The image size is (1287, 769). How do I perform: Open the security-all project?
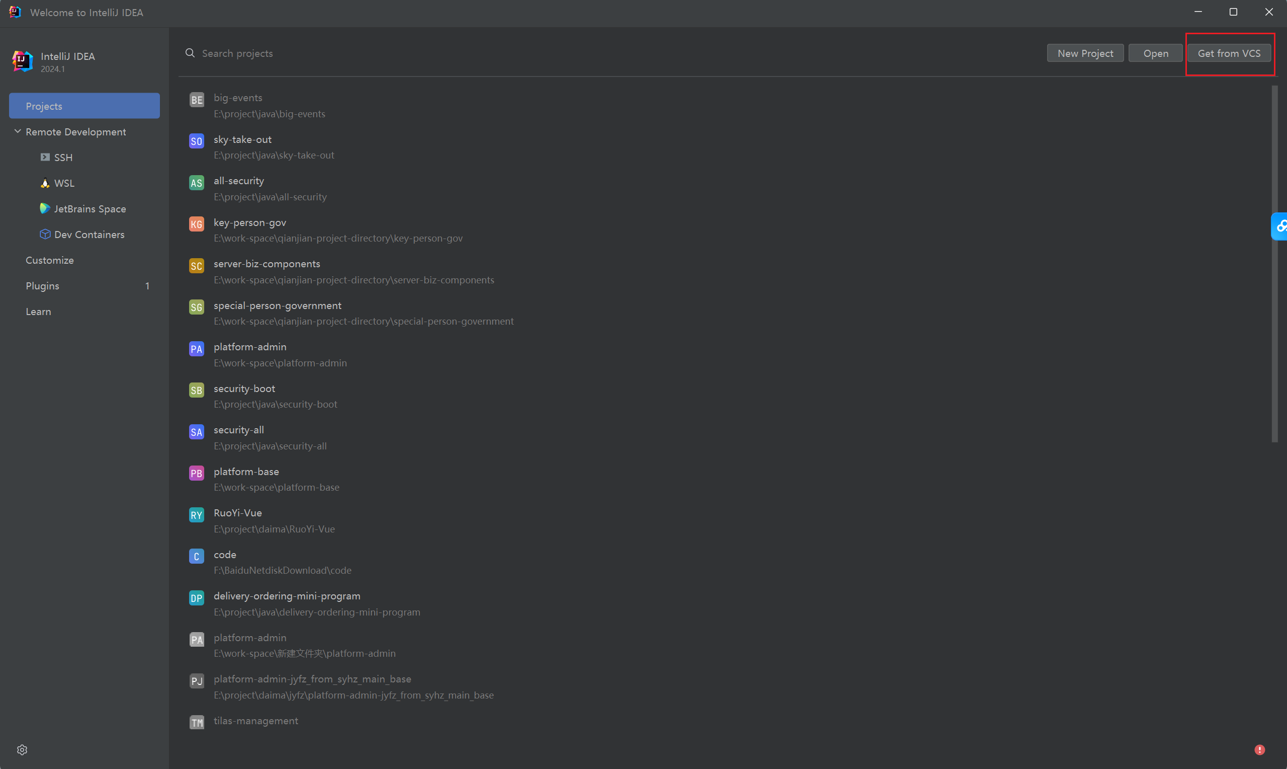tap(725, 438)
